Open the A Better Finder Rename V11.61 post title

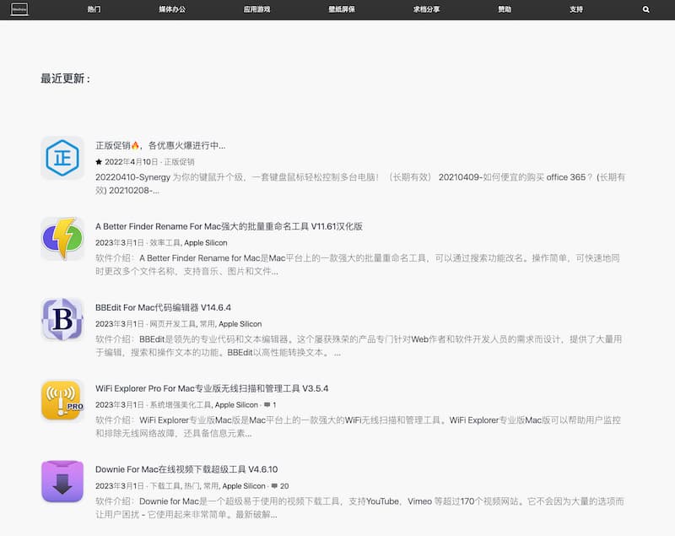229,226
